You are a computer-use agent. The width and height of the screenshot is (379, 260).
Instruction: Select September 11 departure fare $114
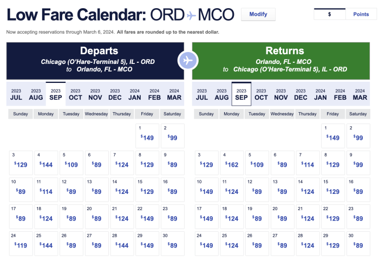coord(46,188)
